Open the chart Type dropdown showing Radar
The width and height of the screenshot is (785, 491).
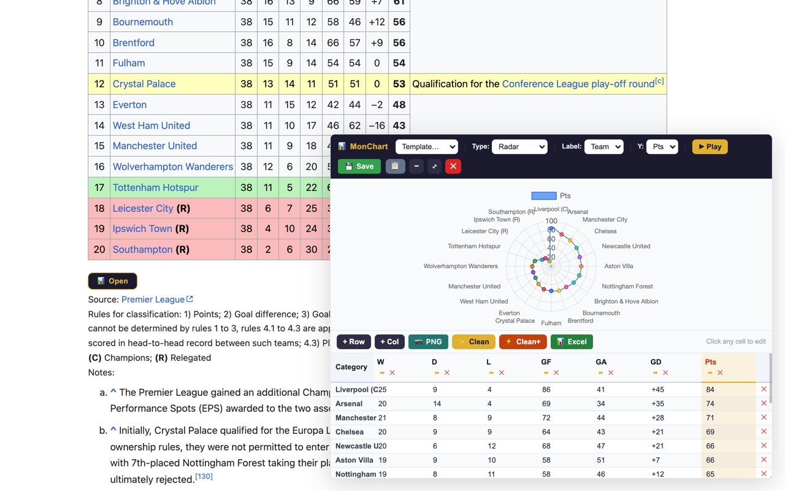[x=519, y=147]
